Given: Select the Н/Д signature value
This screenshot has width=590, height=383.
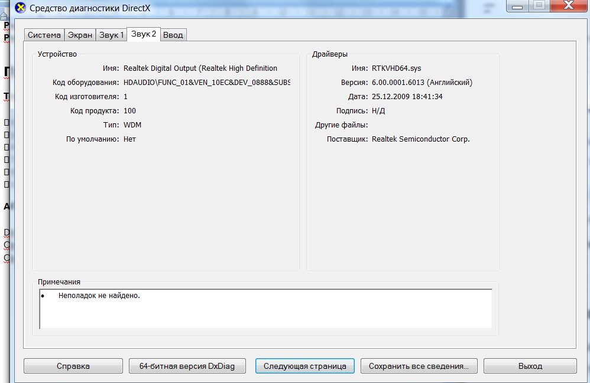Looking at the screenshot, I should pos(378,111).
